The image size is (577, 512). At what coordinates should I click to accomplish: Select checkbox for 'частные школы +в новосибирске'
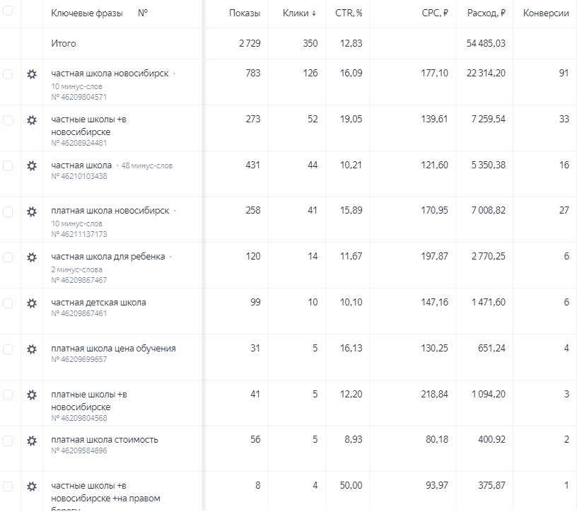pyautogui.click(x=8, y=120)
